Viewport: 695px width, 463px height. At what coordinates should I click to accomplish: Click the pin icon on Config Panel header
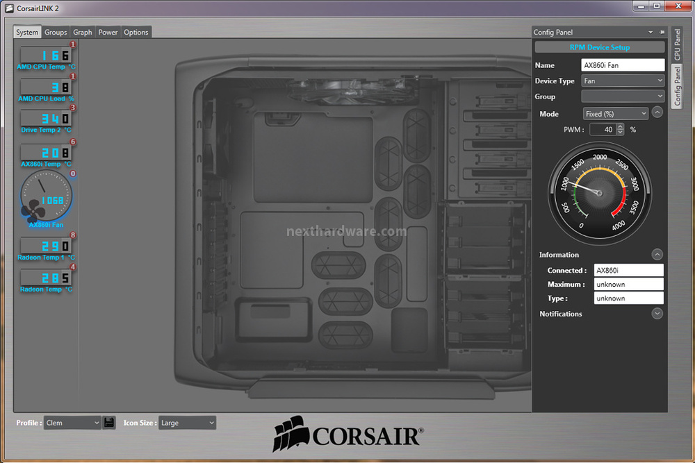(x=662, y=32)
